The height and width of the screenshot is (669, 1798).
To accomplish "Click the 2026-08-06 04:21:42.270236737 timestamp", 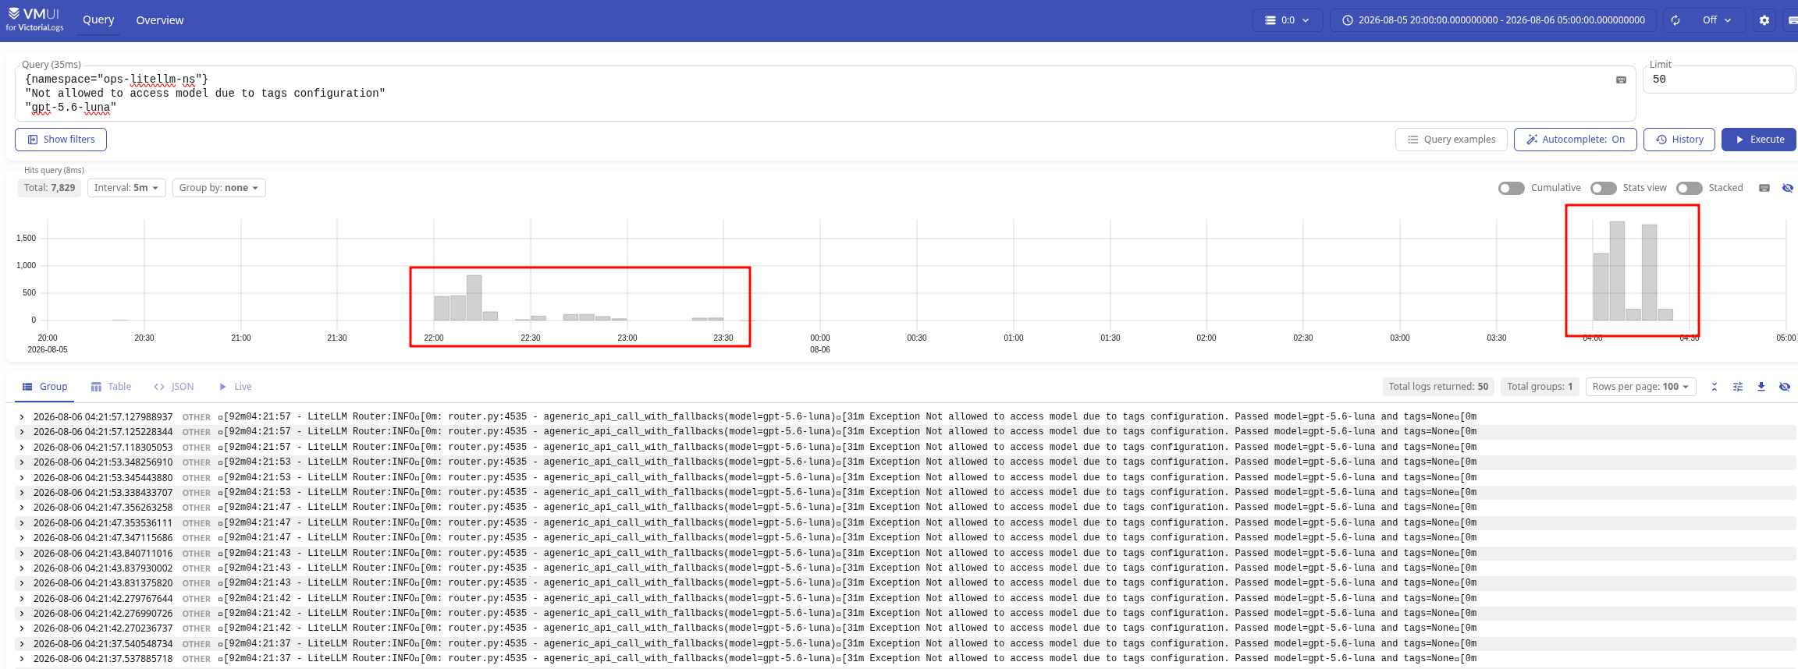I will (x=103, y=628).
